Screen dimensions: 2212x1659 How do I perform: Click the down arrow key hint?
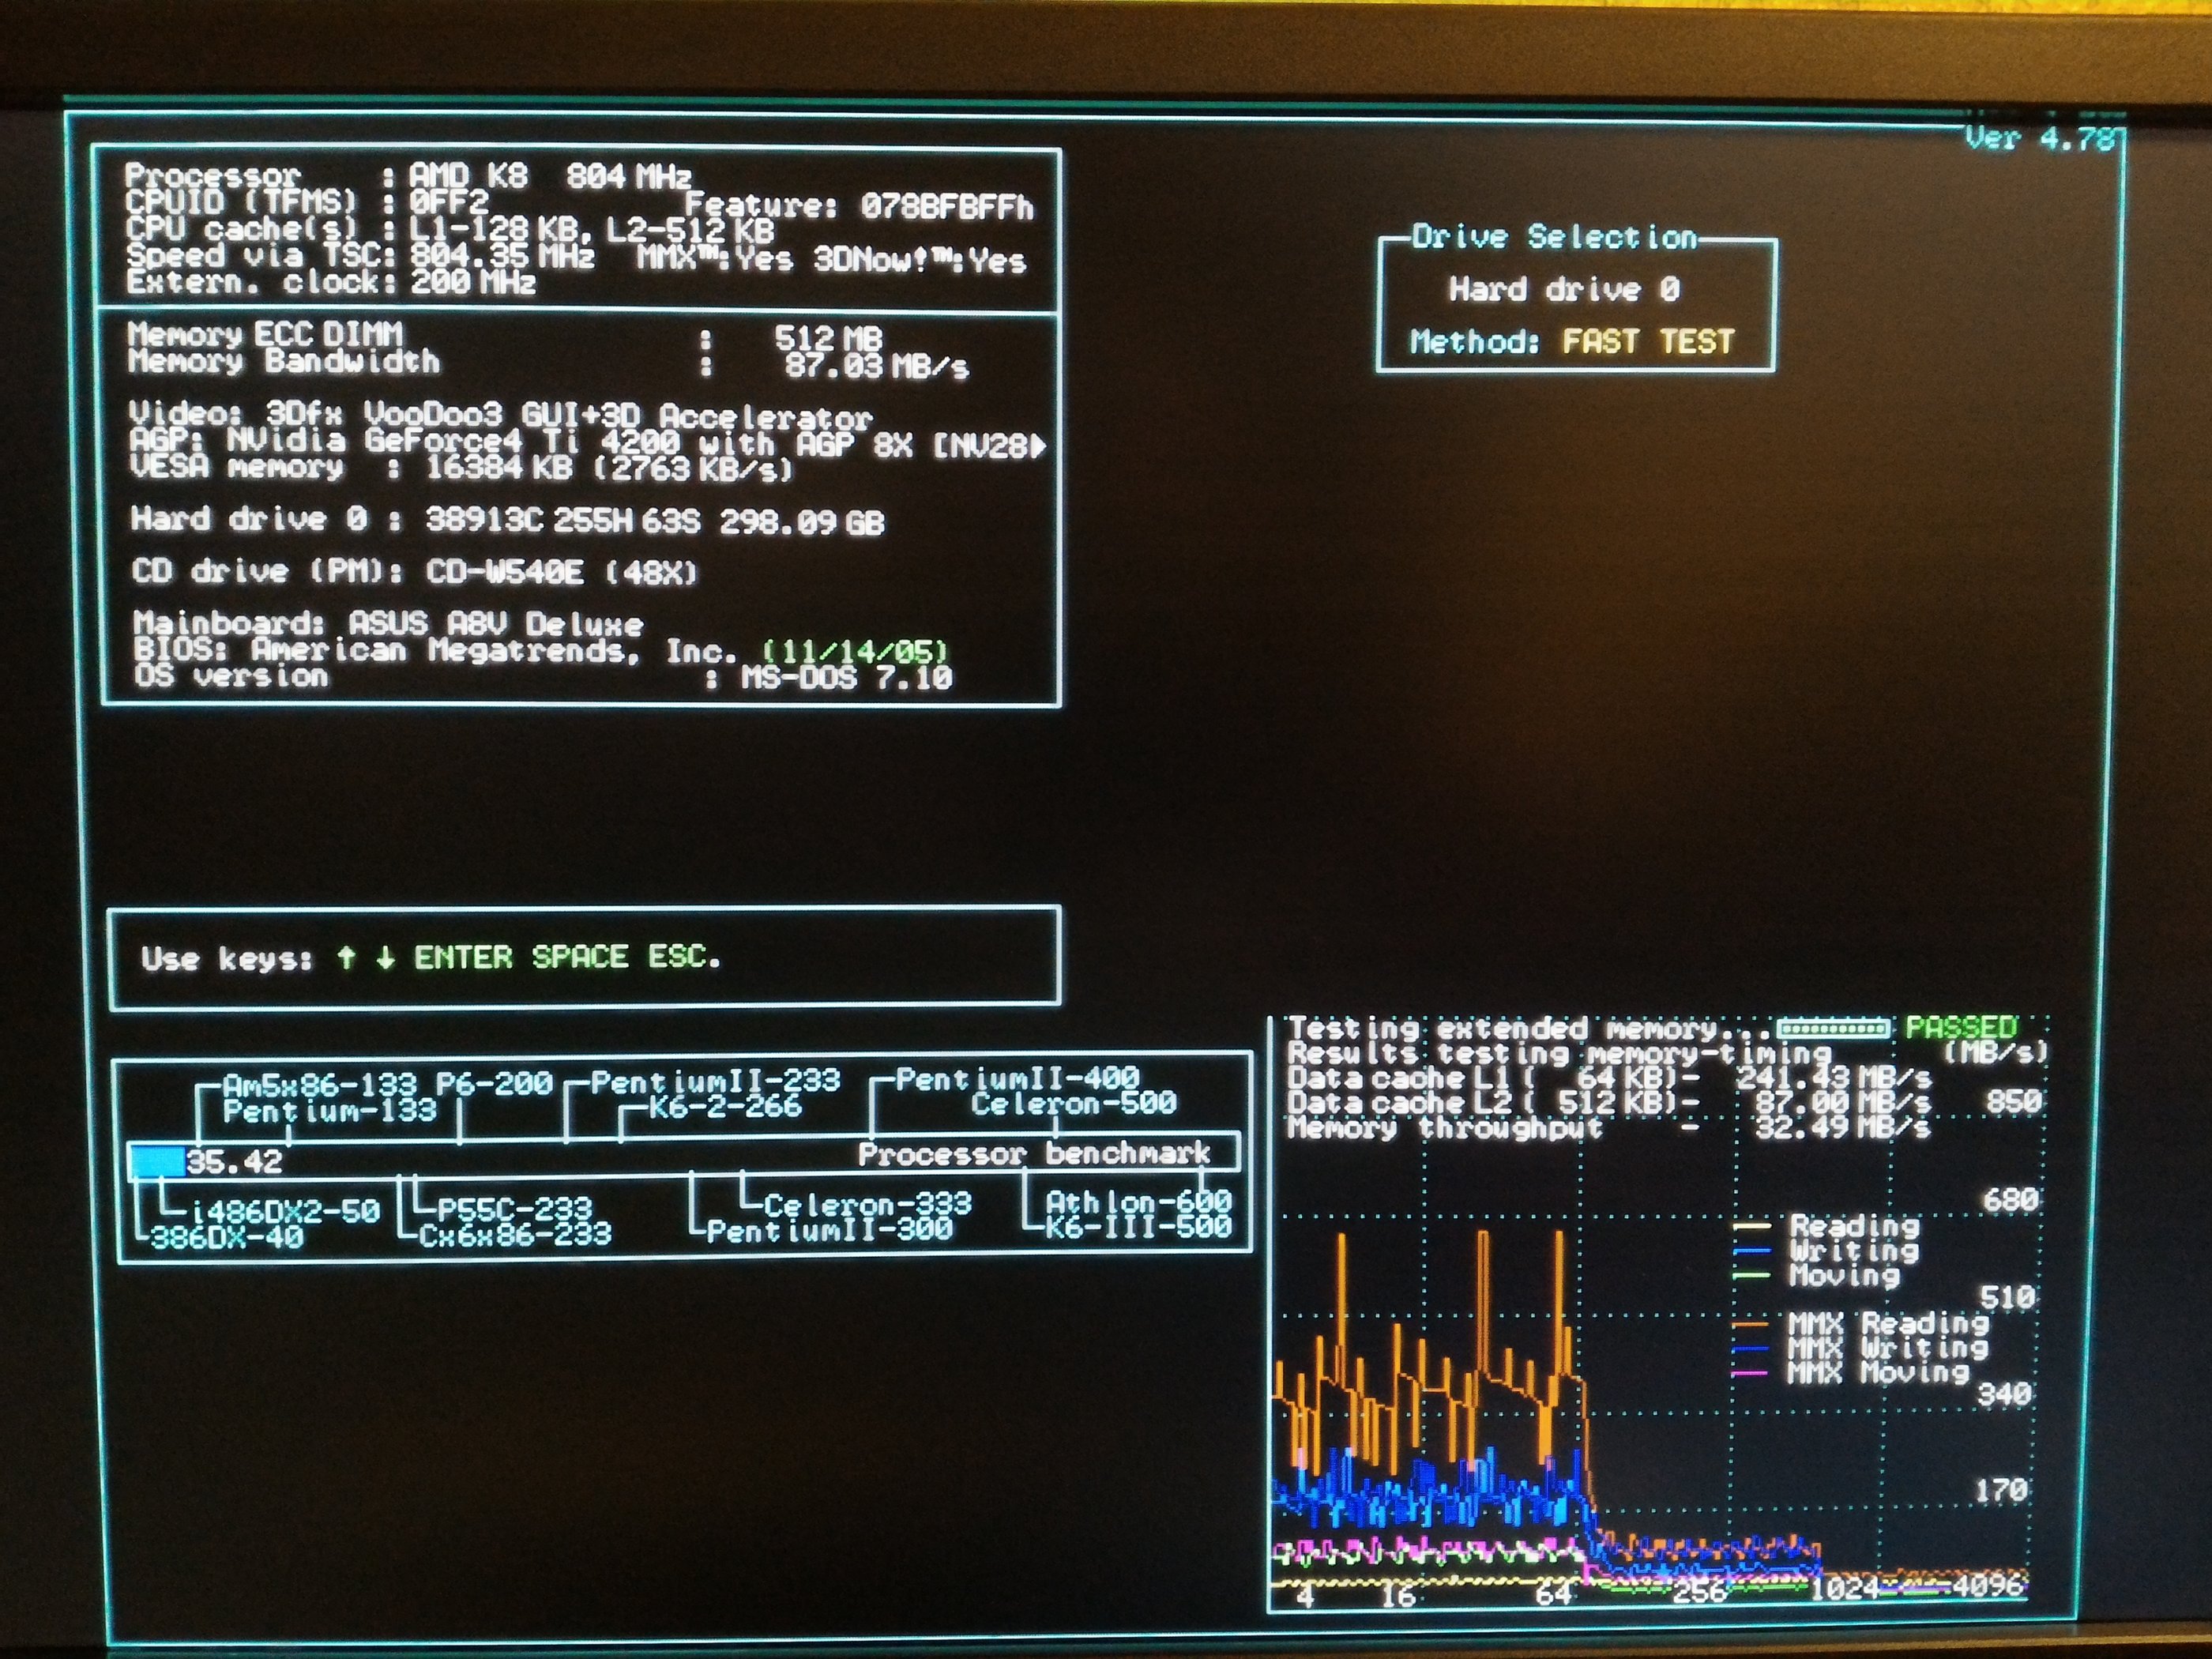coord(385,957)
